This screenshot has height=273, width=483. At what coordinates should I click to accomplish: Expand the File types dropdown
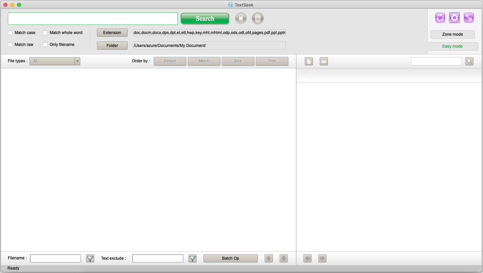click(55, 61)
